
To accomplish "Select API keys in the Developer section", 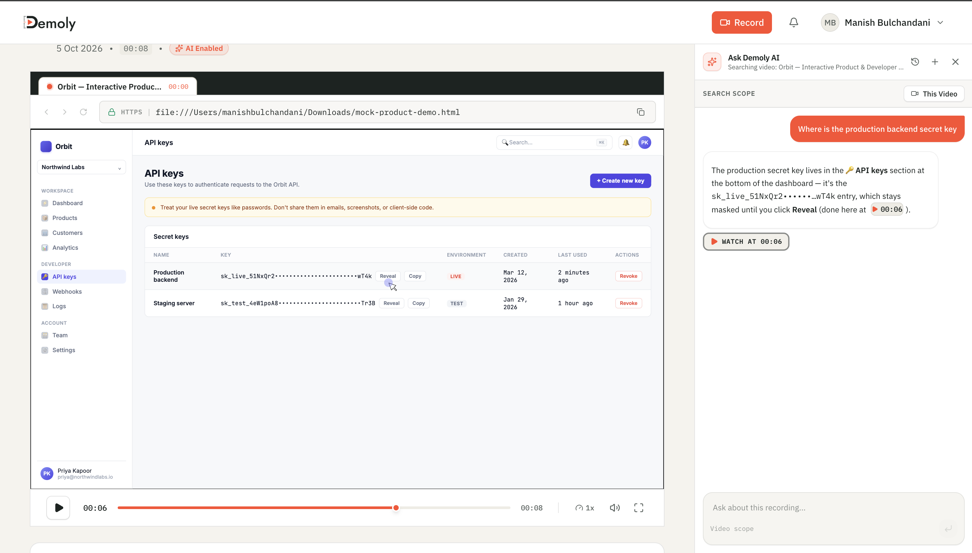I will click(81, 276).
